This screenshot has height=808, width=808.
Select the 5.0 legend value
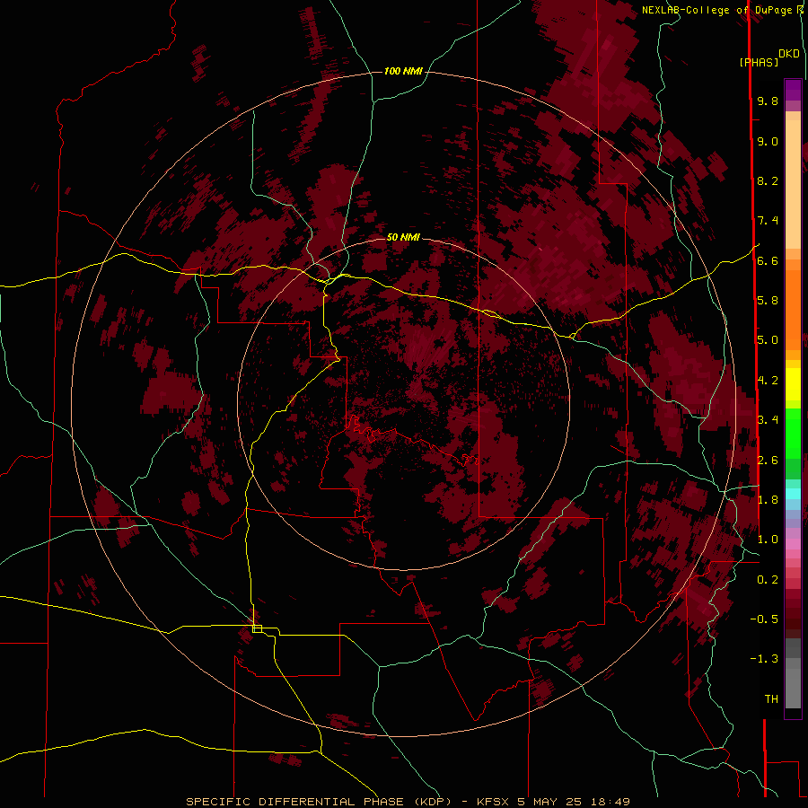click(x=768, y=340)
